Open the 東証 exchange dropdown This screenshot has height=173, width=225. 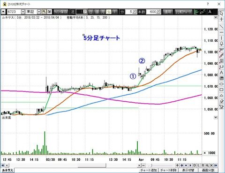click(39, 12)
